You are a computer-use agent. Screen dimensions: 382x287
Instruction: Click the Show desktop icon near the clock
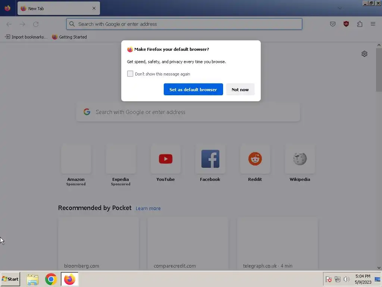(378, 279)
